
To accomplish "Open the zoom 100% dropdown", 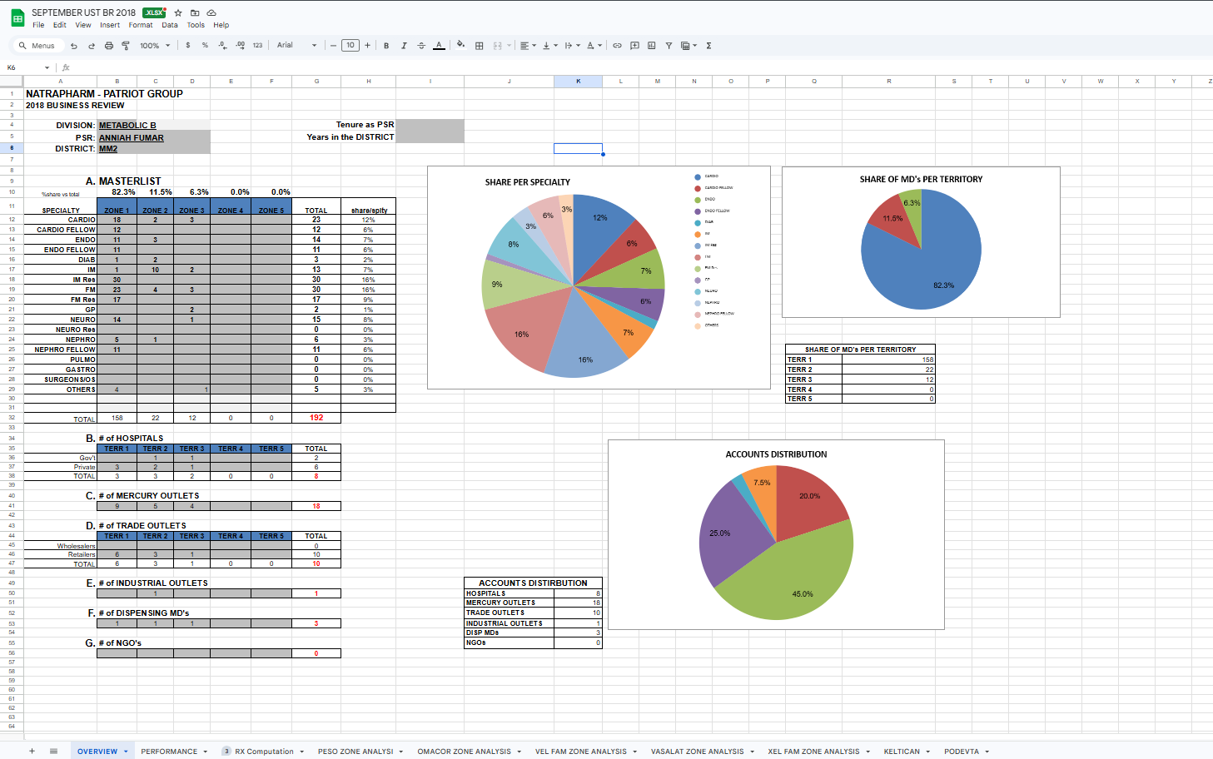I will [x=155, y=46].
